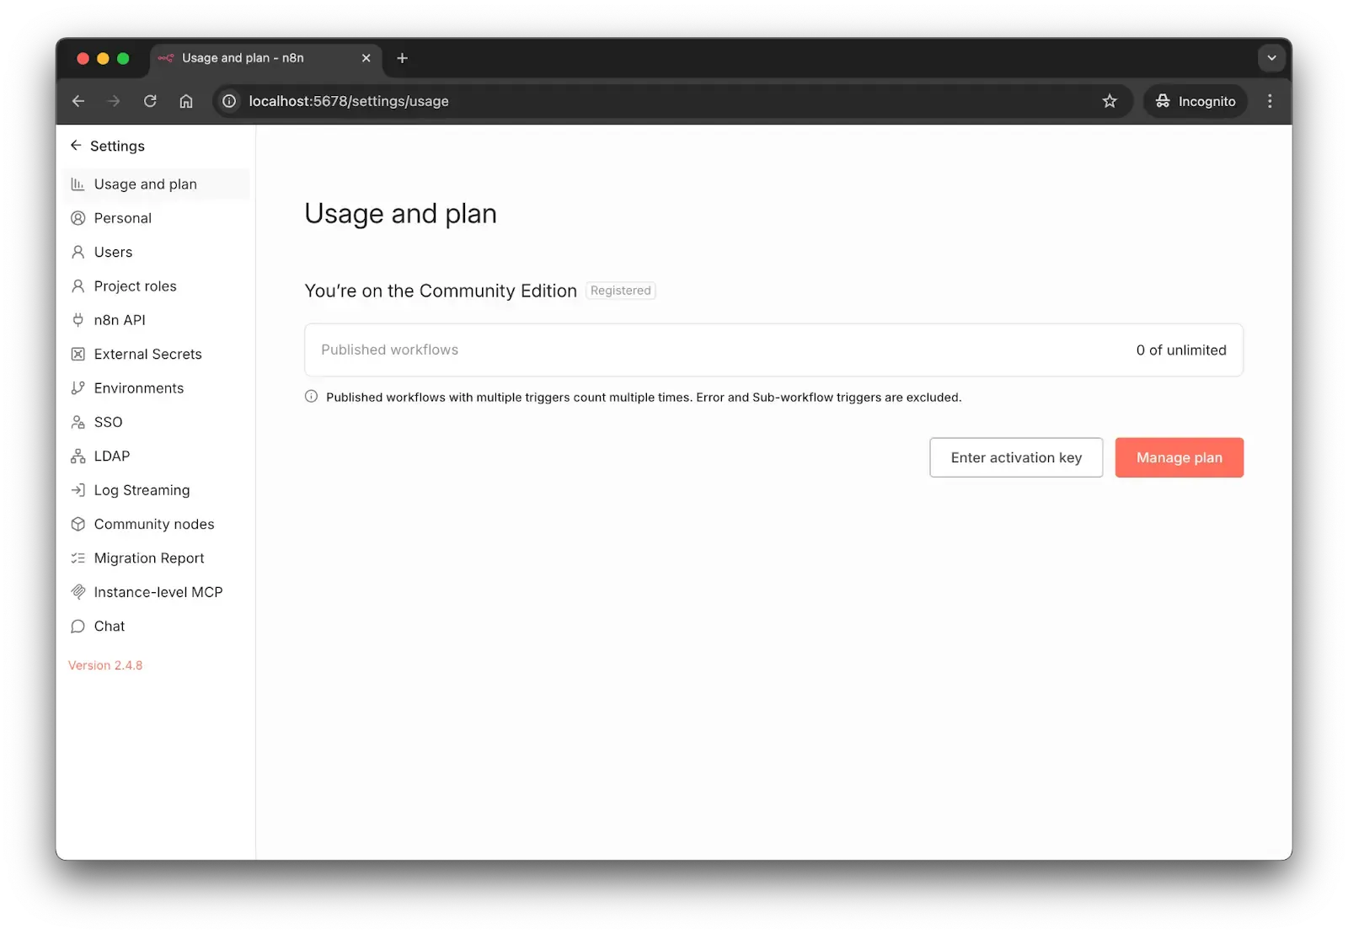Open Personal settings
This screenshot has height=934, width=1348.
[x=123, y=218]
